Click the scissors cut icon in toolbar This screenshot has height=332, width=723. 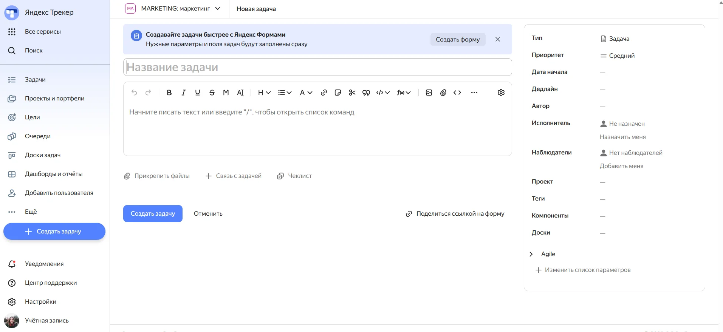[352, 93]
